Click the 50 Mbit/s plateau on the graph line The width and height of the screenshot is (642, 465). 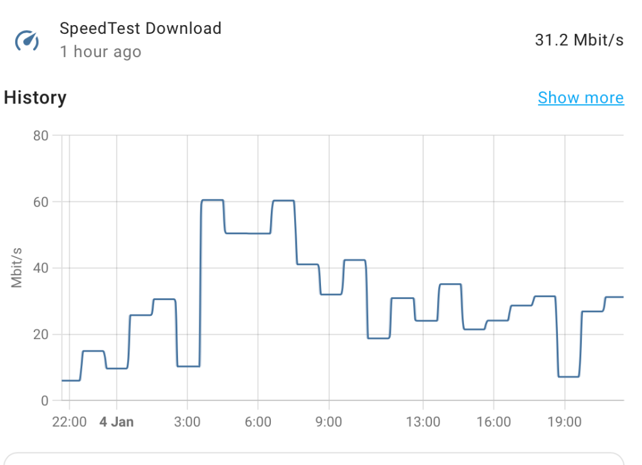tap(248, 233)
